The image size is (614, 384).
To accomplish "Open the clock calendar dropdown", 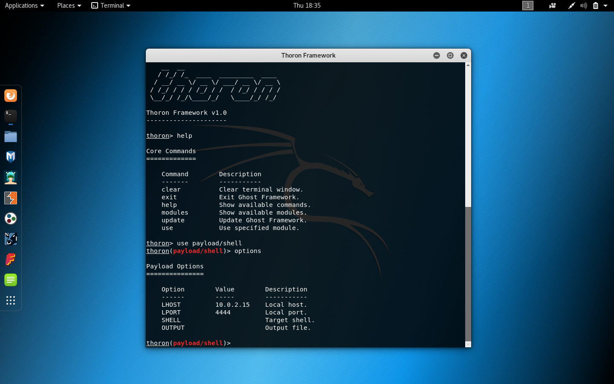I will coord(307,6).
